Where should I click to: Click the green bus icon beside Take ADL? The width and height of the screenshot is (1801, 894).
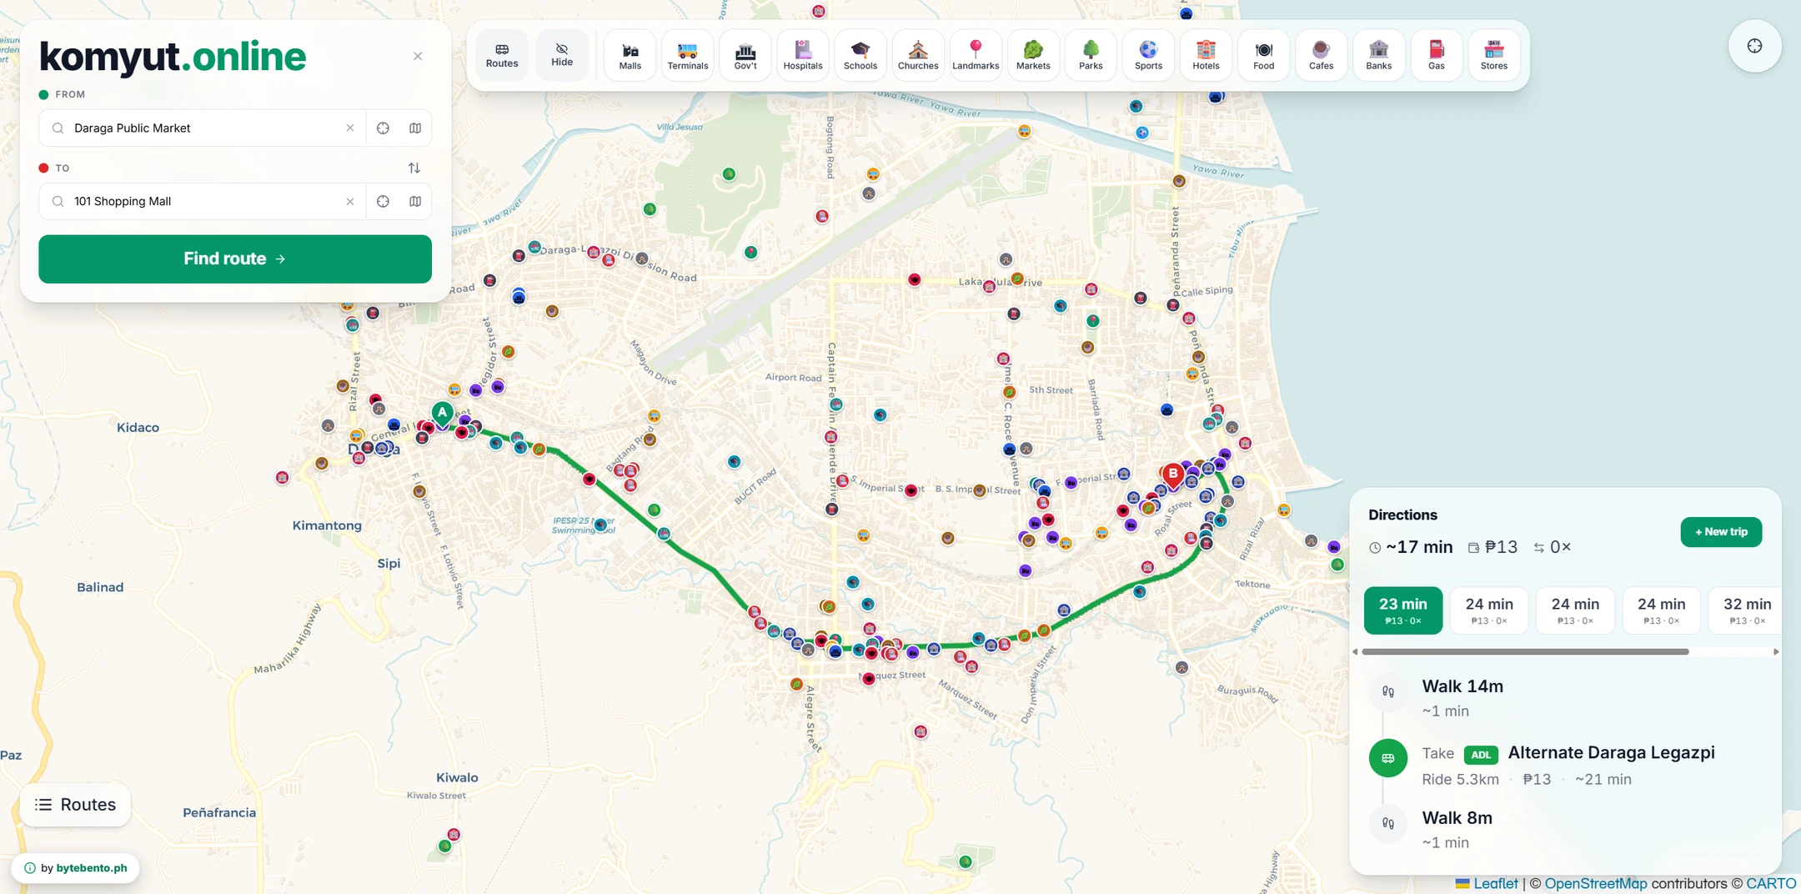click(1388, 758)
